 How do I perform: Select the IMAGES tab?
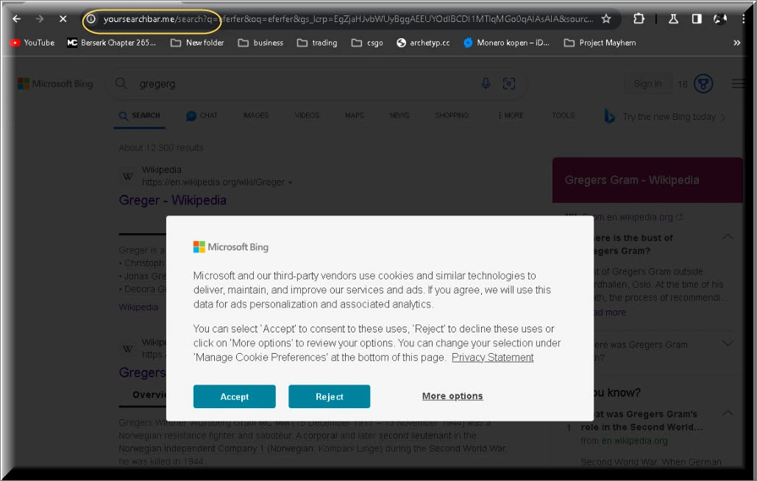(x=256, y=115)
